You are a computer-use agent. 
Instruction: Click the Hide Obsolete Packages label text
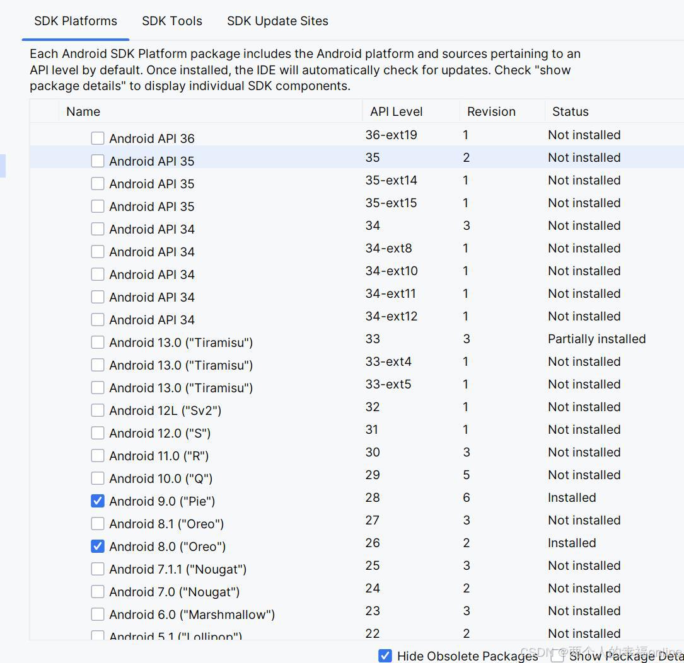click(468, 655)
